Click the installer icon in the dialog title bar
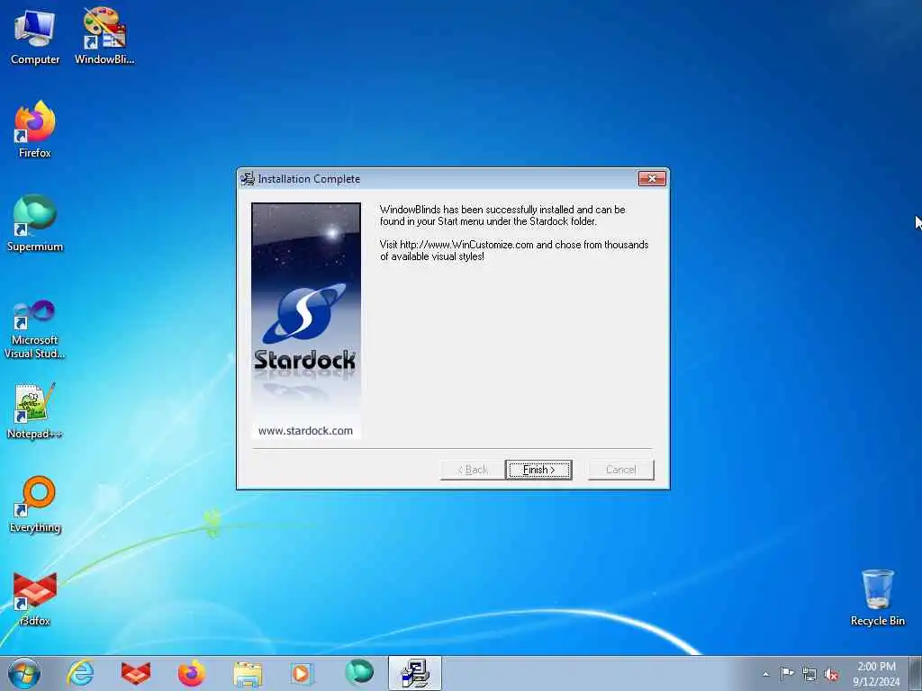 coord(248,179)
